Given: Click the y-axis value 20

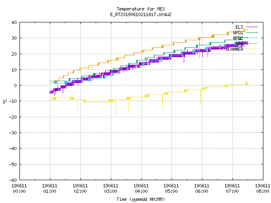Looking at the screenshot, I should pyautogui.click(x=14, y=54).
